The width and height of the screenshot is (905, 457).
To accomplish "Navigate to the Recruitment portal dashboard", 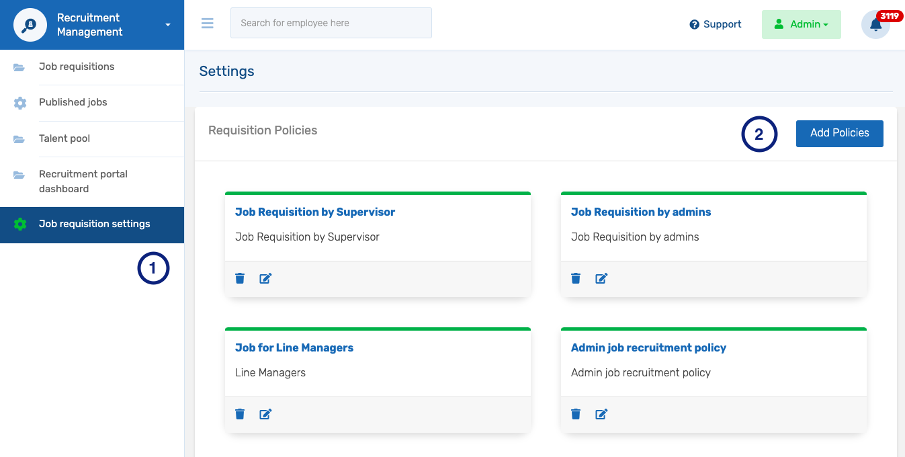I will [x=83, y=181].
